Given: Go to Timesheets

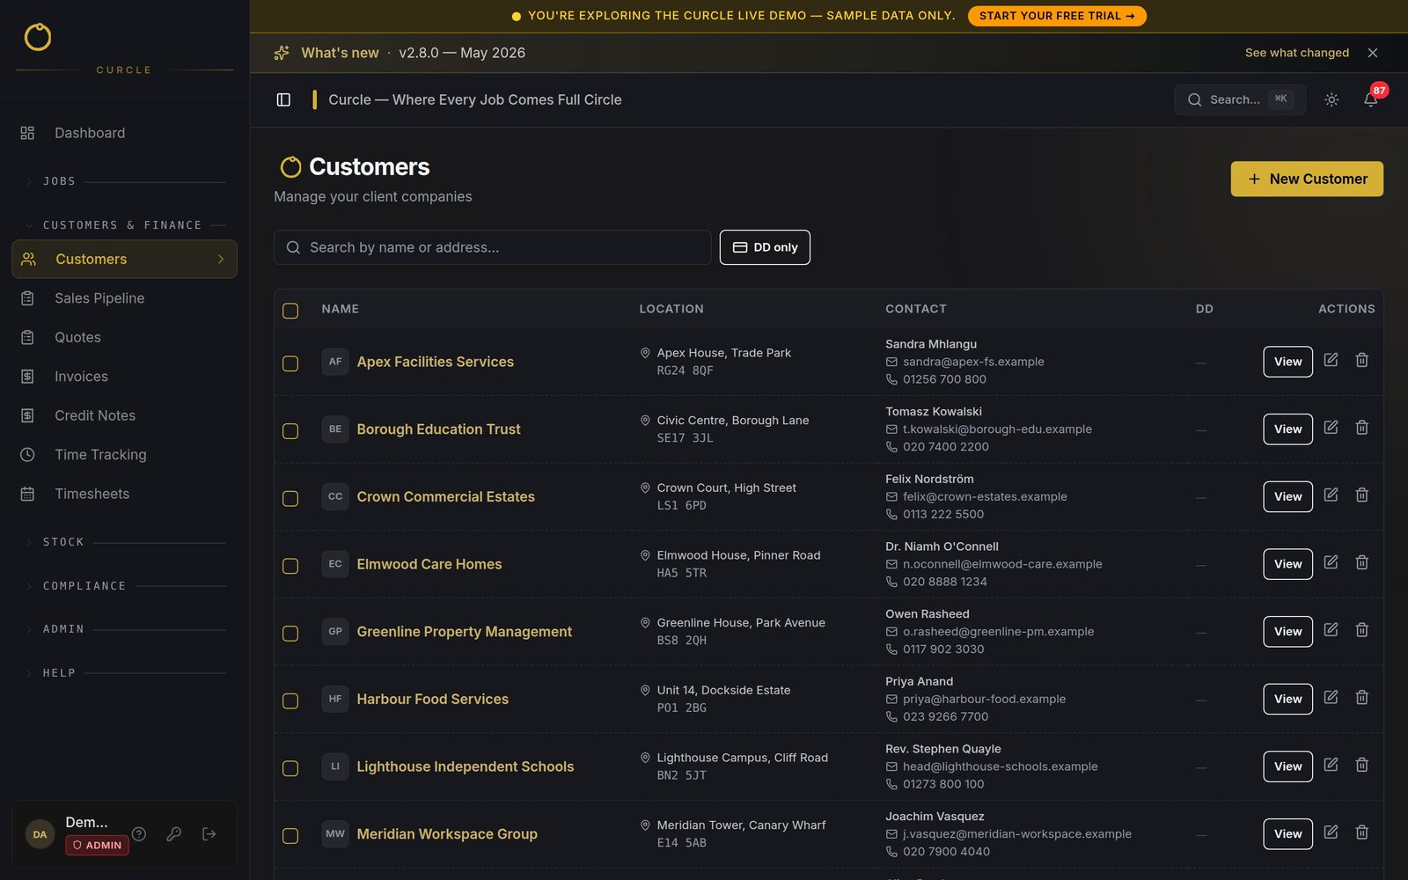Looking at the screenshot, I should point(124,494).
